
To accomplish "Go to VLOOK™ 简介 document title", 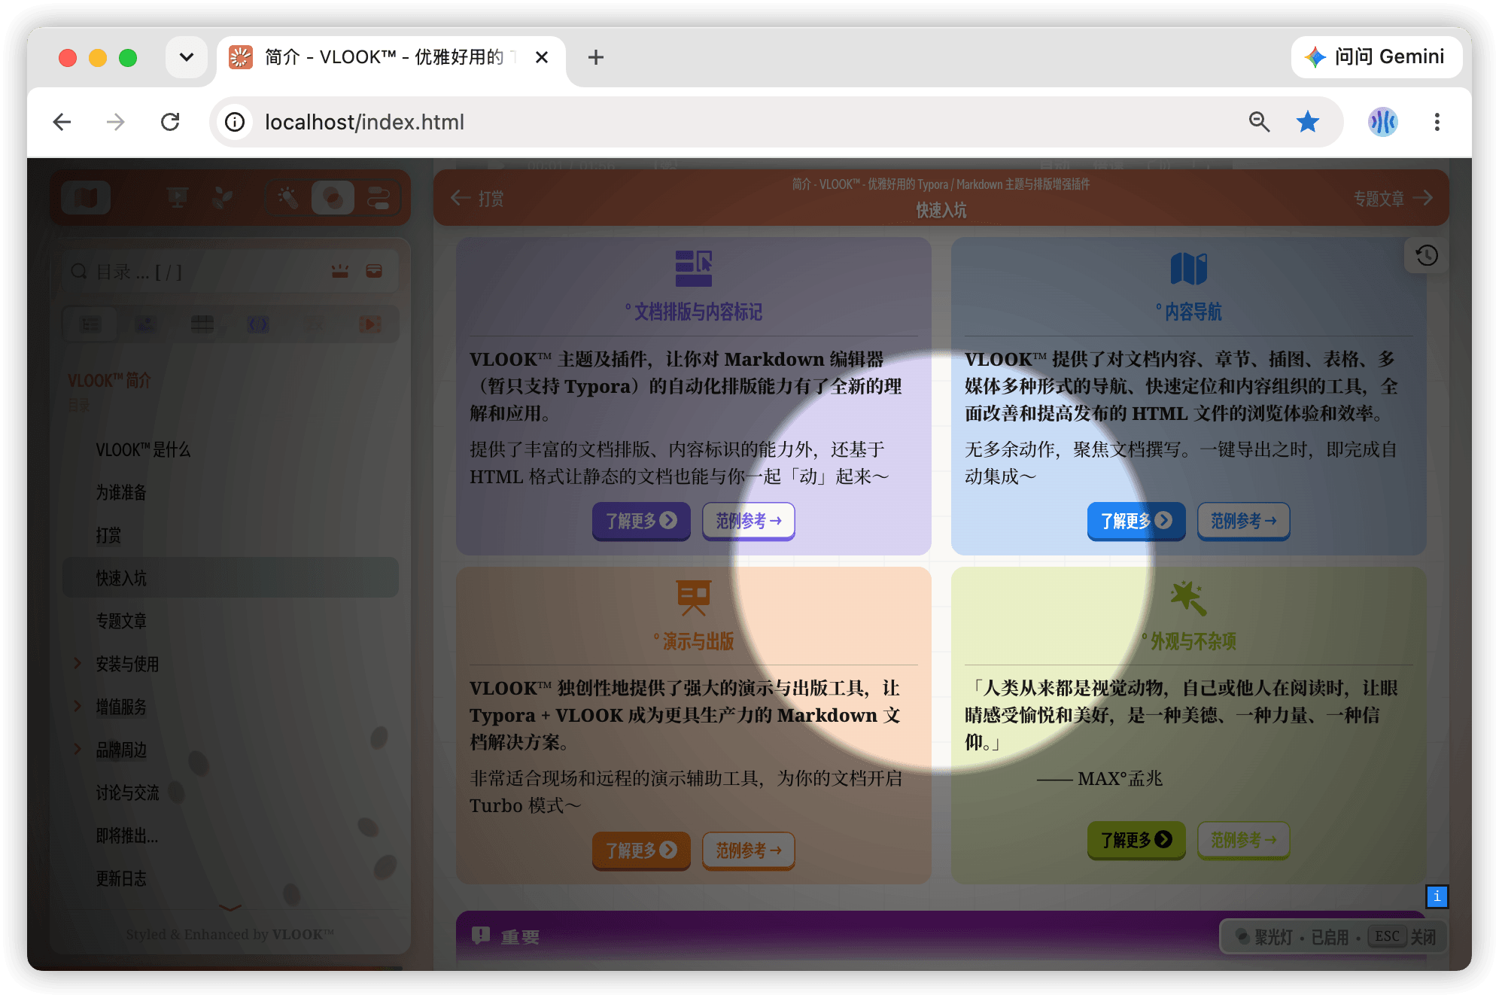I will pyautogui.click(x=109, y=381).
